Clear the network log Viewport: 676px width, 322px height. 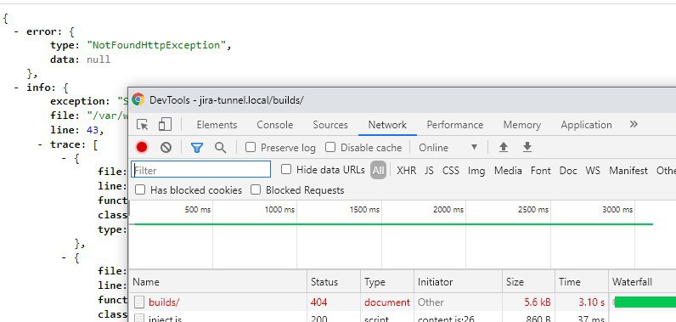click(166, 148)
